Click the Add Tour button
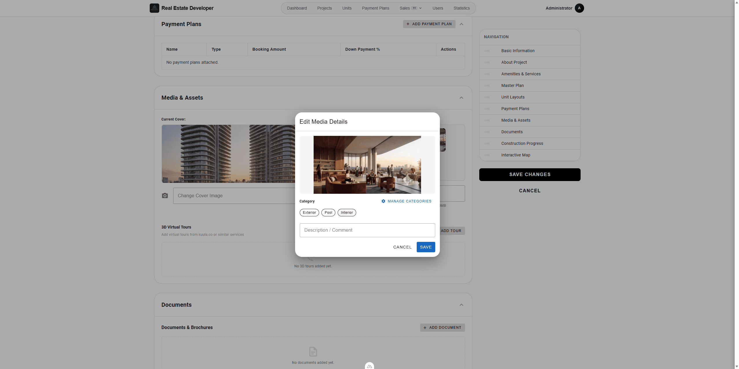Screen dimensions: 739x369 pos(451,231)
